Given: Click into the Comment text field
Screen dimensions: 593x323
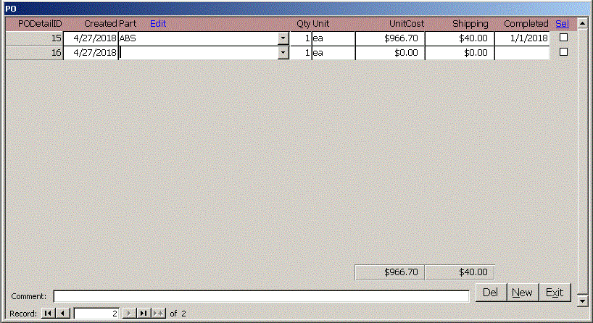Looking at the screenshot, I should coord(261,296).
